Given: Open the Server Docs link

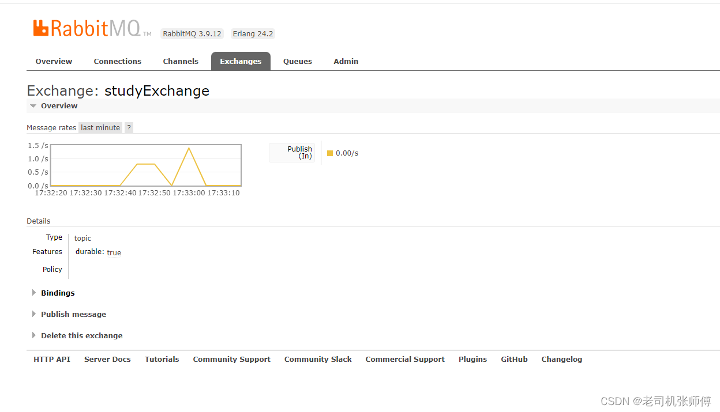Looking at the screenshot, I should coord(107,359).
